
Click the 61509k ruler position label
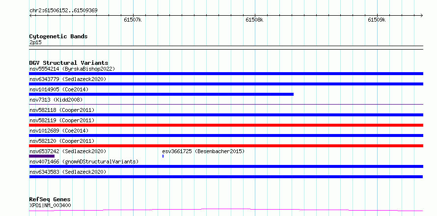(377, 20)
